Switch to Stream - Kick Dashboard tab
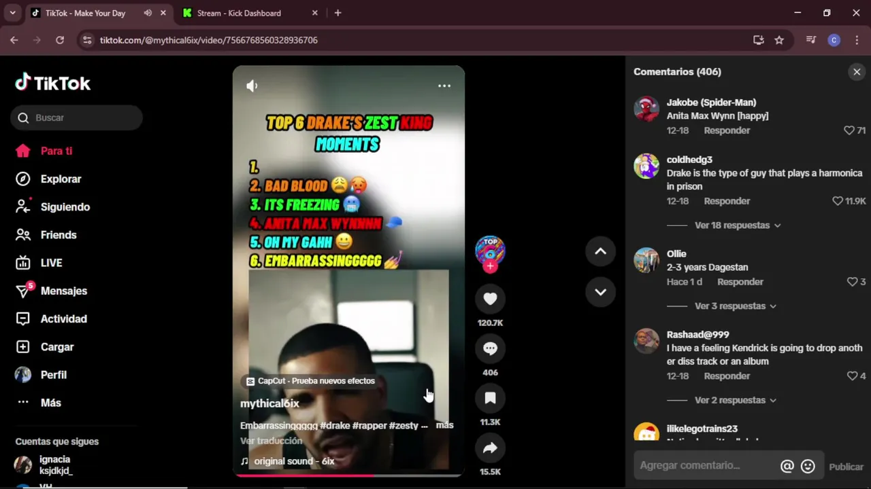Viewport: 871px width, 489px height. [238, 13]
